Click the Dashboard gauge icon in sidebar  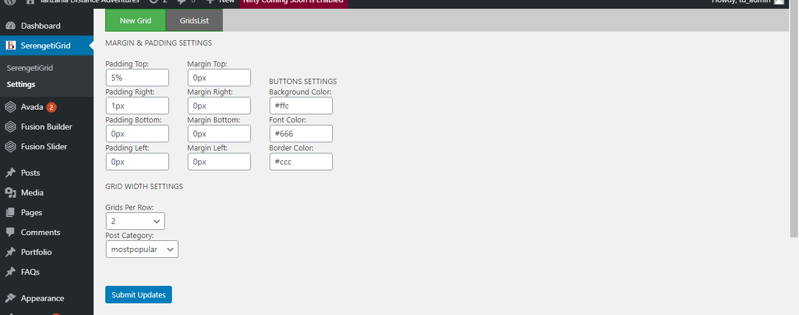coord(10,26)
